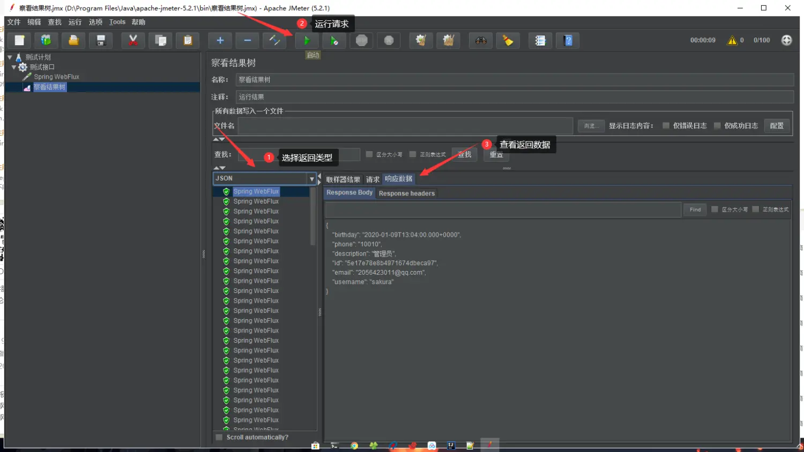
Task: Collapse the 测试计划 tree node
Action: point(10,57)
